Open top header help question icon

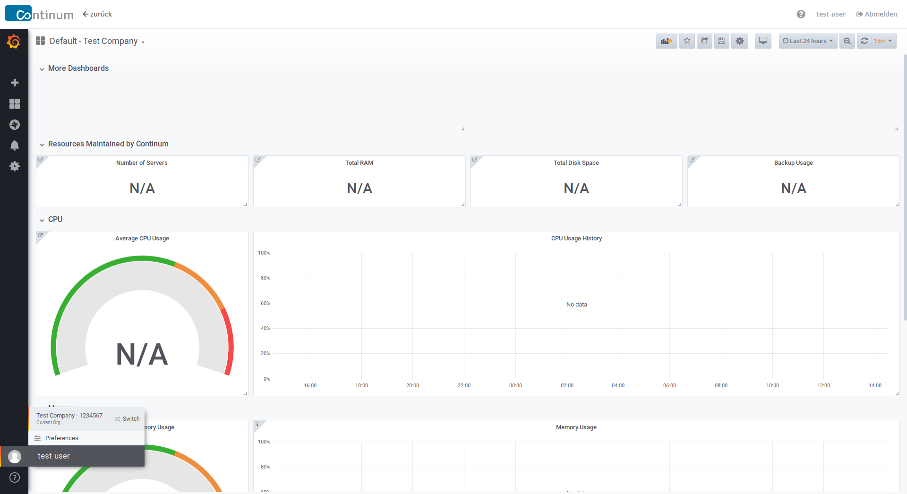click(x=801, y=14)
